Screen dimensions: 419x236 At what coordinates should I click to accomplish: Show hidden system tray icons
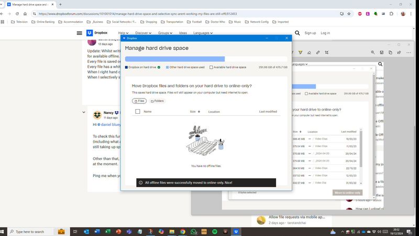pyautogui.click(x=343, y=232)
